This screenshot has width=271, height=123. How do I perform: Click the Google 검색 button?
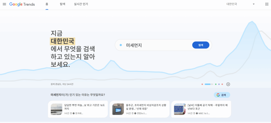click(x=222, y=95)
